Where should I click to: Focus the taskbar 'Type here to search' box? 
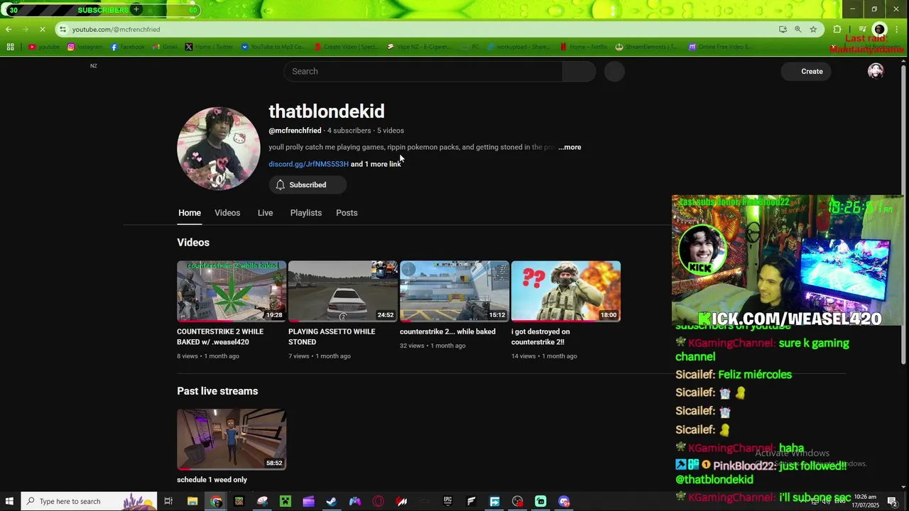click(88, 501)
